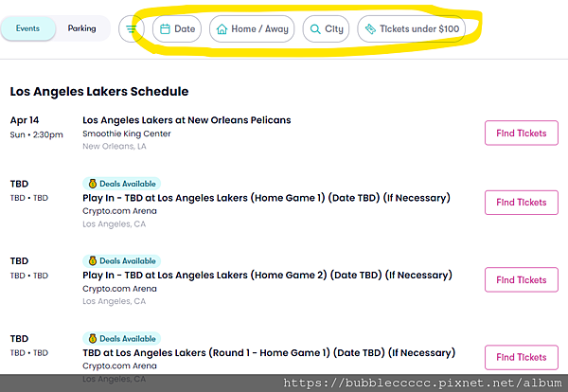Click the house icon in Home / Away
The image size is (568, 392).
coord(222,29)
